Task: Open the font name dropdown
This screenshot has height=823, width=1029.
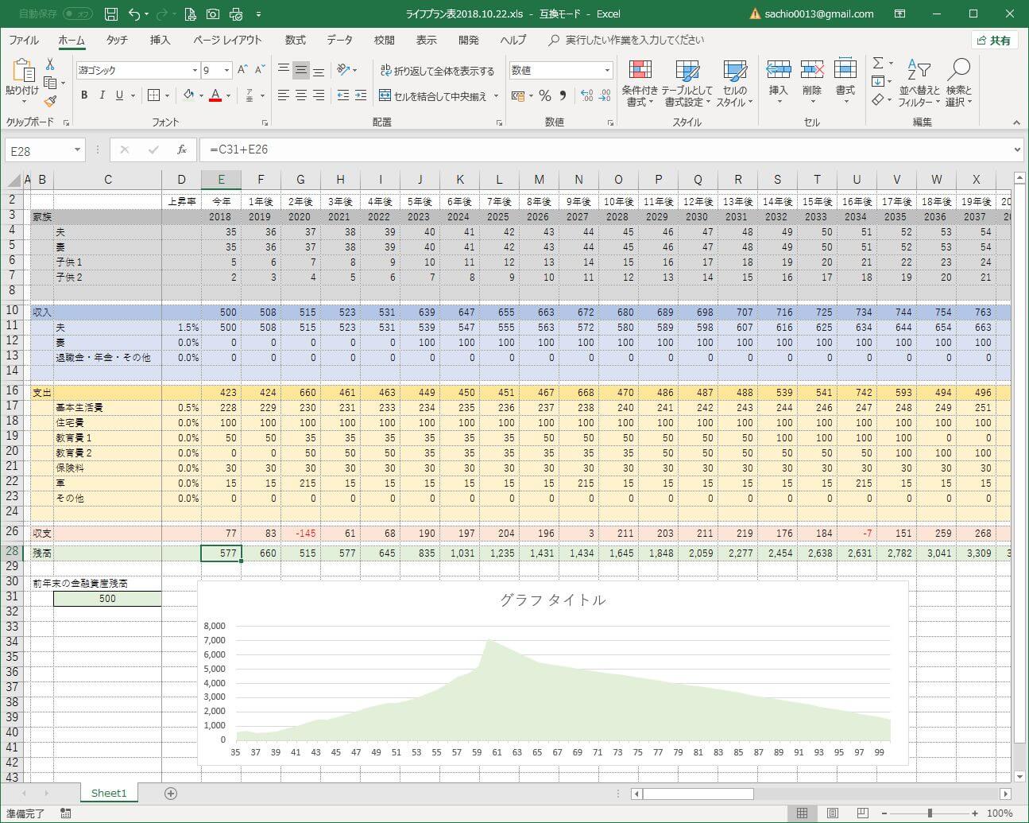Action: (195, 71)
